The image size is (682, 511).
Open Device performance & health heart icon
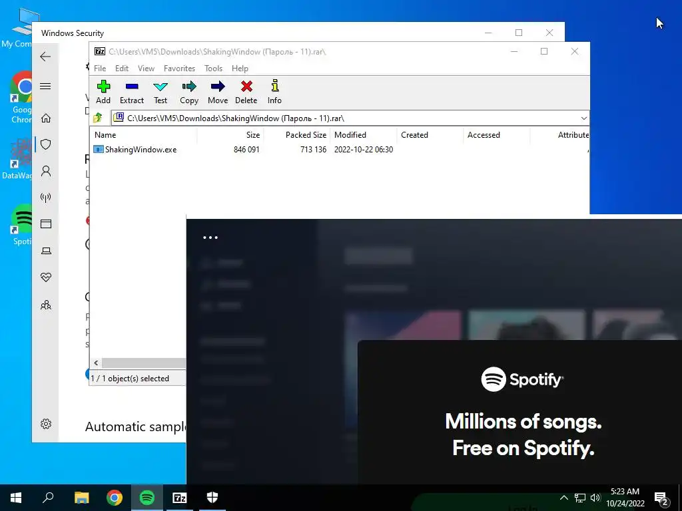[x=46, y=277]
